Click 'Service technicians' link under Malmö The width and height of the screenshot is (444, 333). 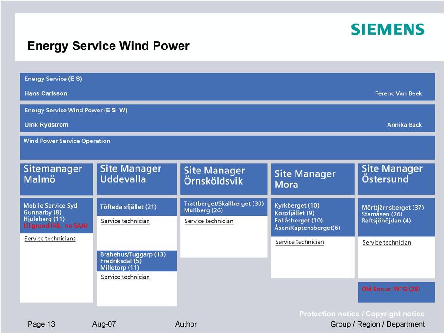tap(50, 239)
